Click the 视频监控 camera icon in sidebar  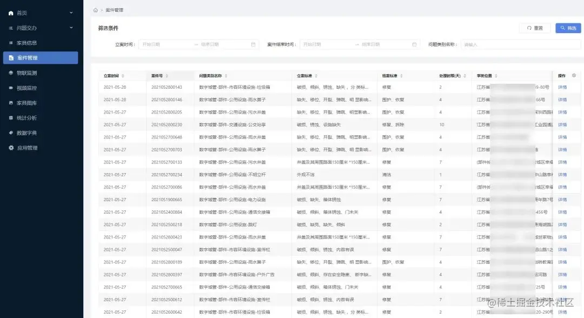11,88
